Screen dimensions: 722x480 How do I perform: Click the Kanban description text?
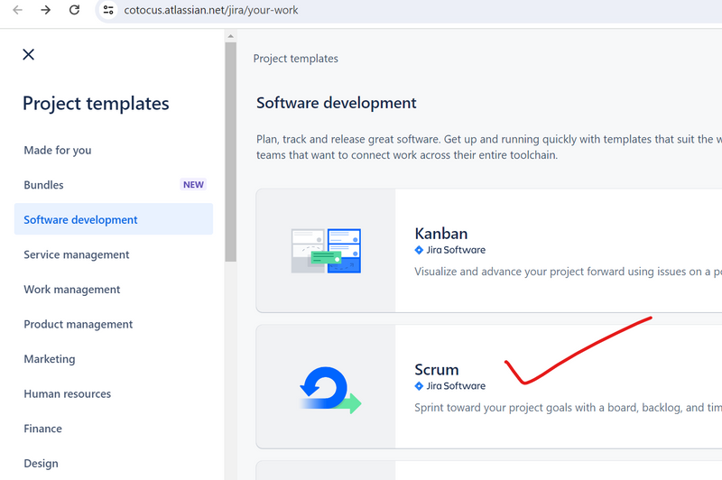pyautogui.click(x=568, y=272)
